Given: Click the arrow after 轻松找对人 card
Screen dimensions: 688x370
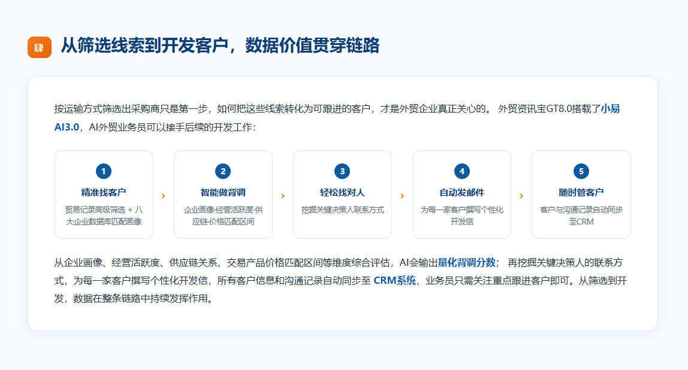Looking at the screenshot, I should [x=402, y=196].
